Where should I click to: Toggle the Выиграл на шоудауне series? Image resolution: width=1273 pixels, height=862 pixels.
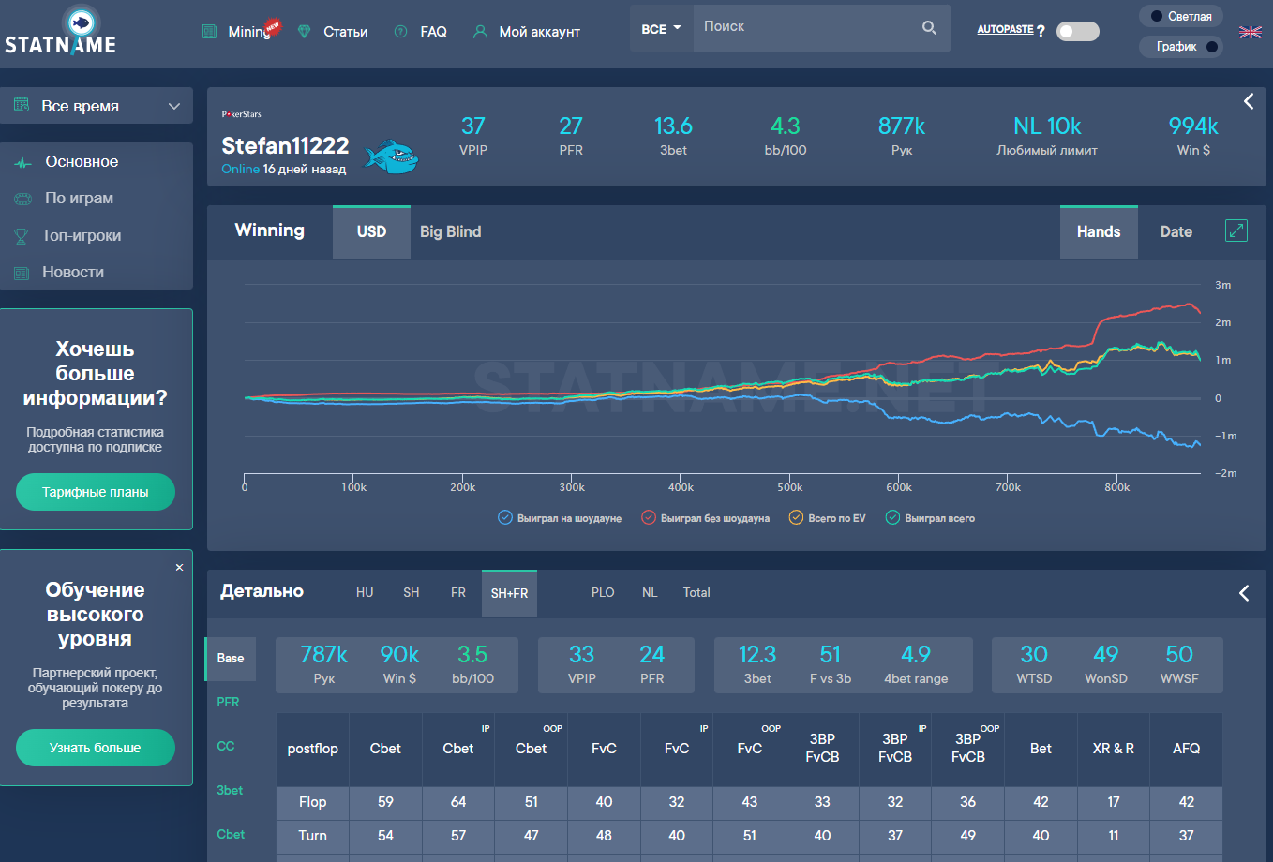(561, 518)
